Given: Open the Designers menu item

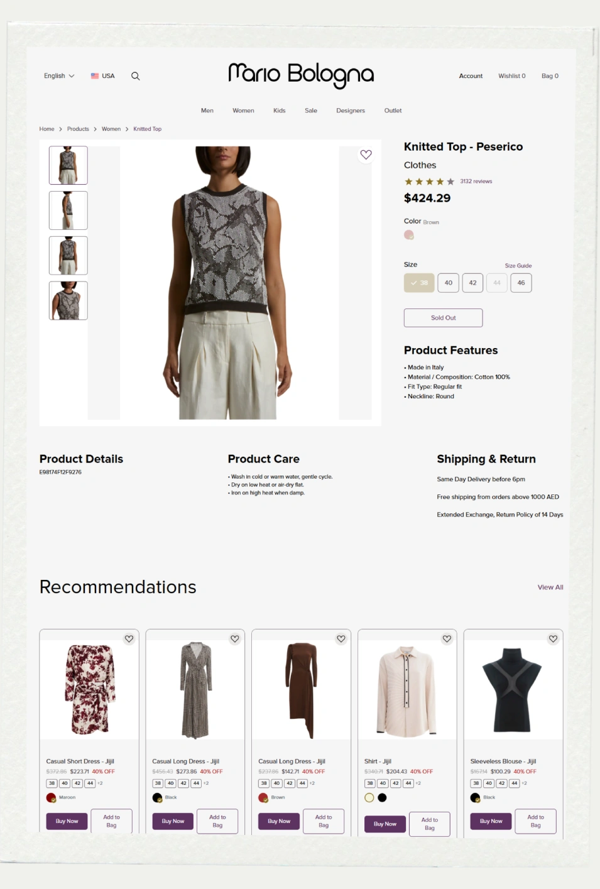Looking at the screenshot, I should 351,111.
